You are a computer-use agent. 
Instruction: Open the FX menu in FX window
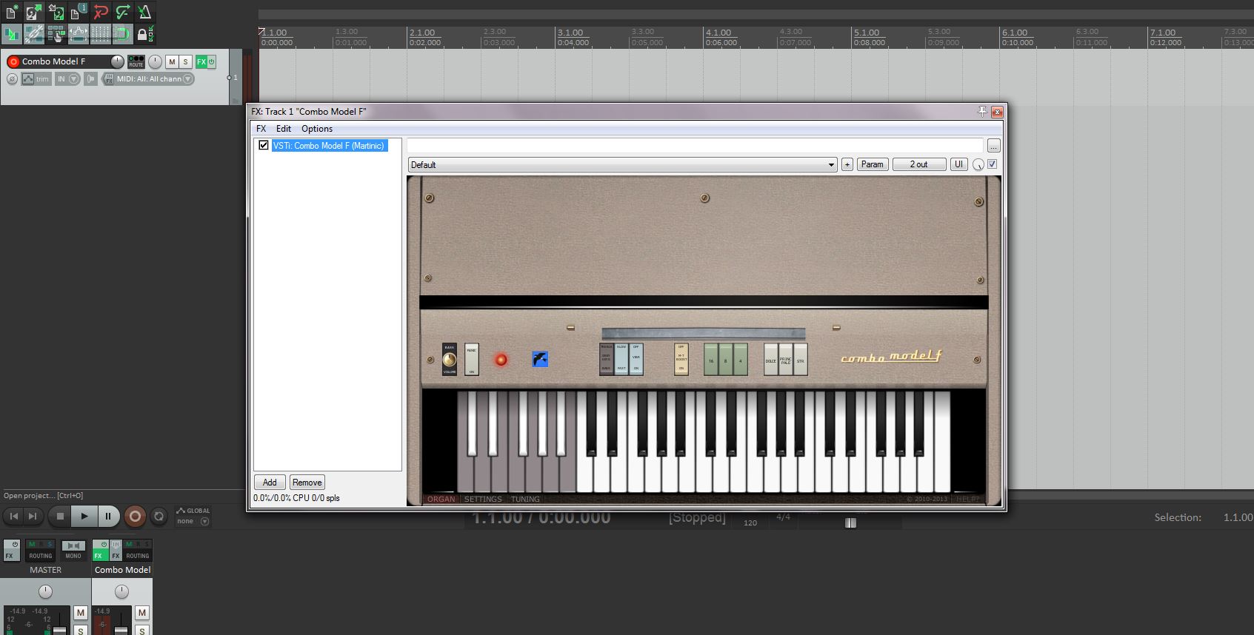pos(261,129)
